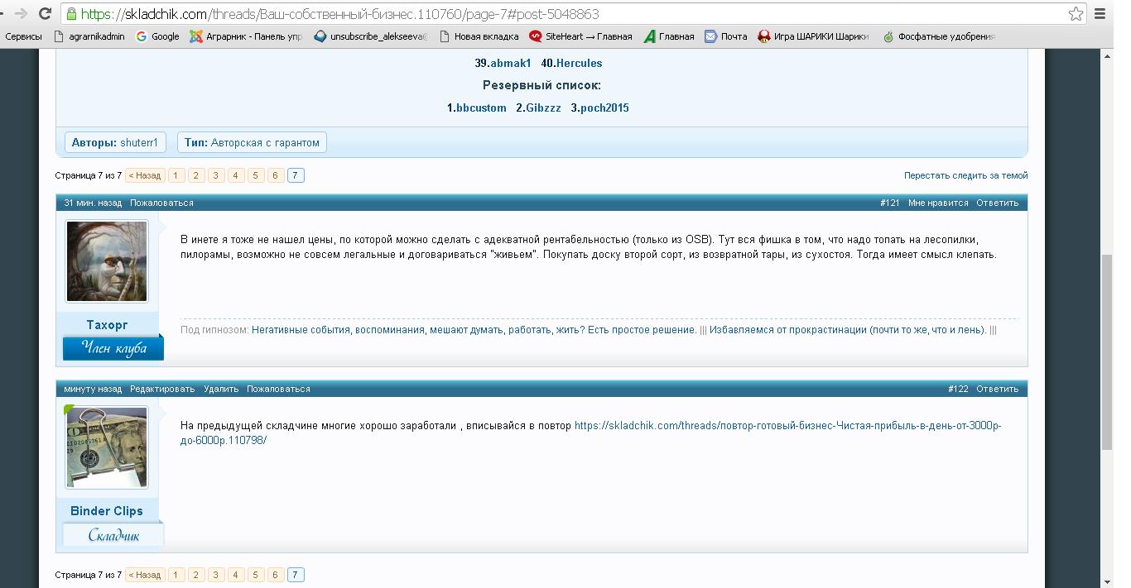The height and width of the screenshot is (588, 1131).
Task: Open the green A Главная bookmark
Action: coord(669,36)
